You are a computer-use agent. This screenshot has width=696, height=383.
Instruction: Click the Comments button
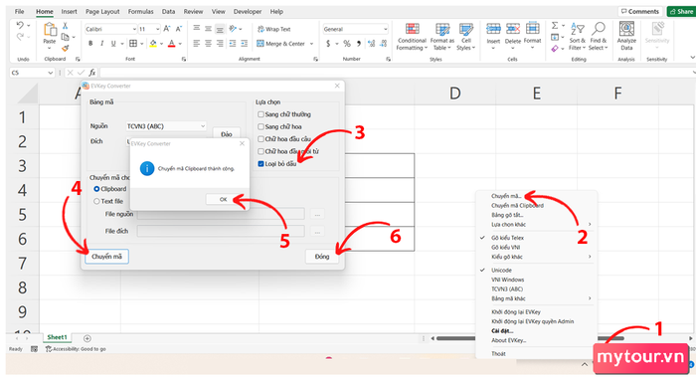pyautogui.click(x=639, y=12)
